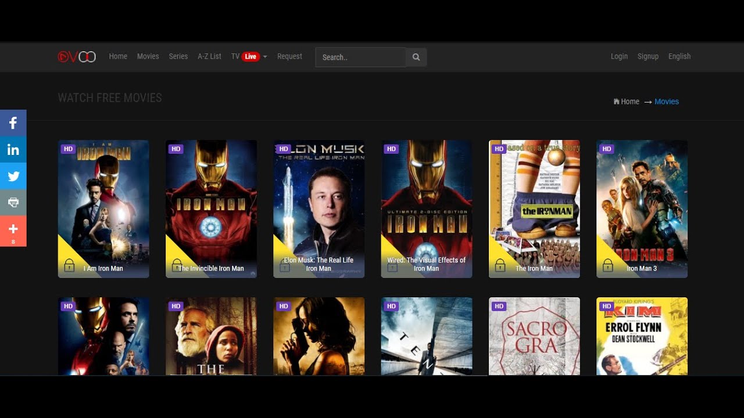The image size is (744, 418).
Task: Click the Login link
Action: coord(619,56)
